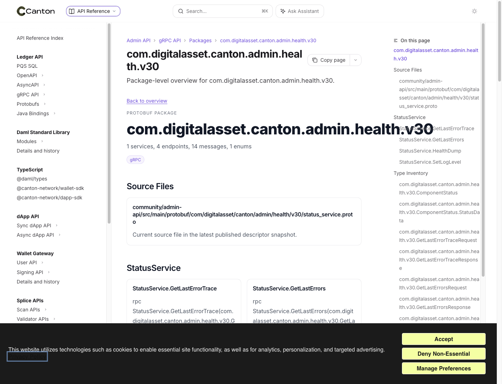Go to gRPC API breadcrumb

click(x=170, y=40)
